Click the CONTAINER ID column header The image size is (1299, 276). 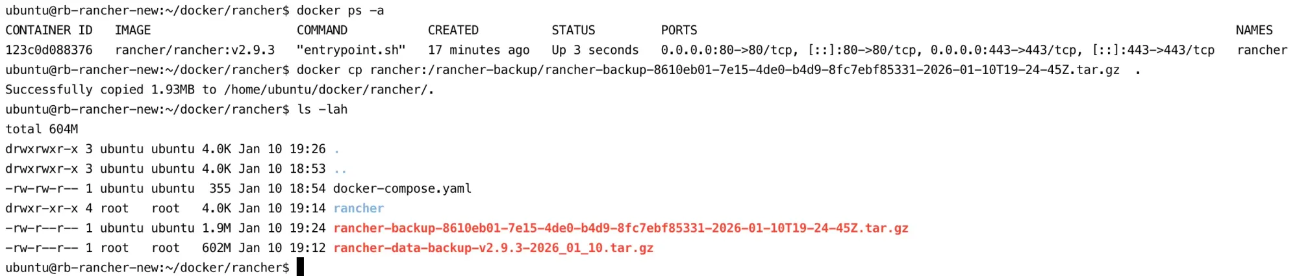(49, 31)
